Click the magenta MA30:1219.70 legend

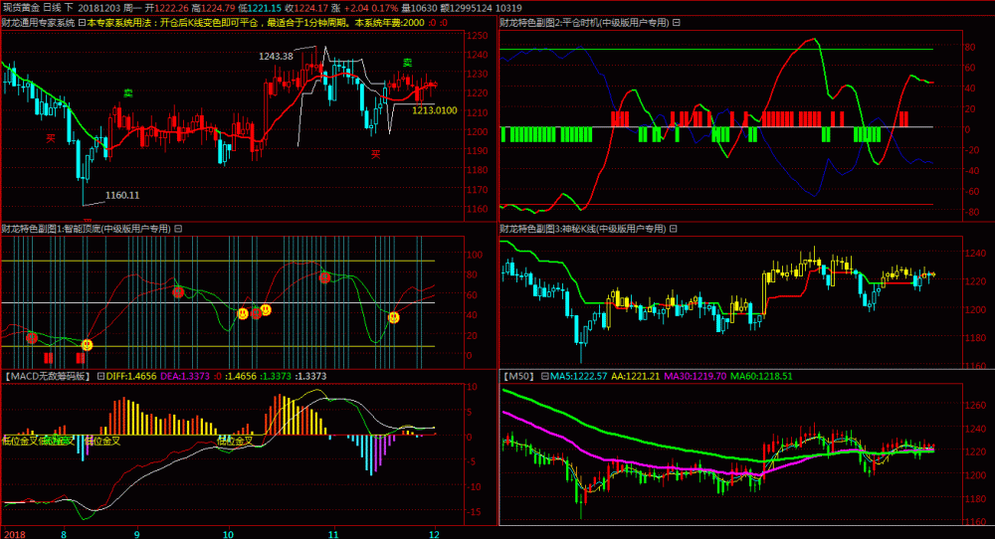pos(695,376)
